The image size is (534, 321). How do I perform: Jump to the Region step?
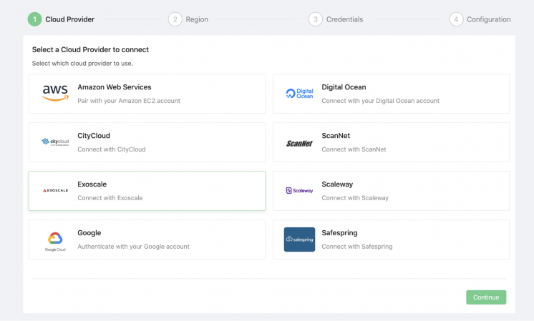[x=197, y=19]
